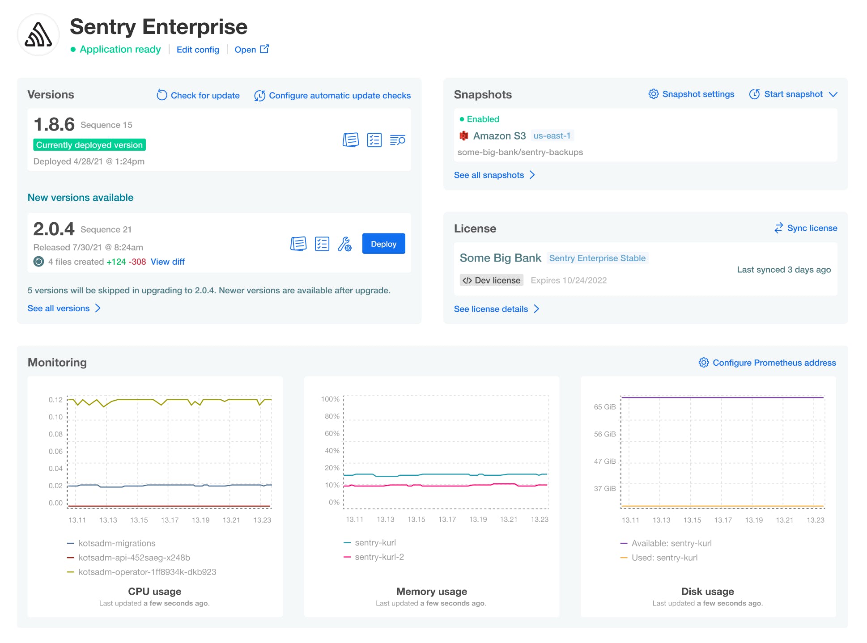
Task: View release notes for version 2.0.4
Action: click(x=298, y=244)
